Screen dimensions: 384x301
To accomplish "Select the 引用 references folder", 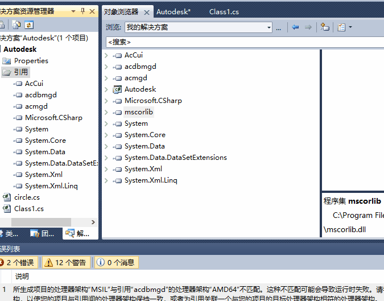I will 15,72.
